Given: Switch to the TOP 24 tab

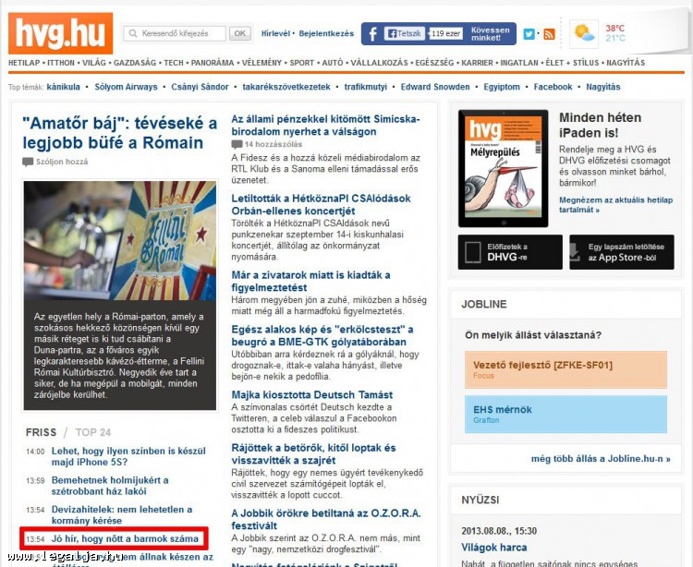Looking at the screenshot, I should point(93,432).
